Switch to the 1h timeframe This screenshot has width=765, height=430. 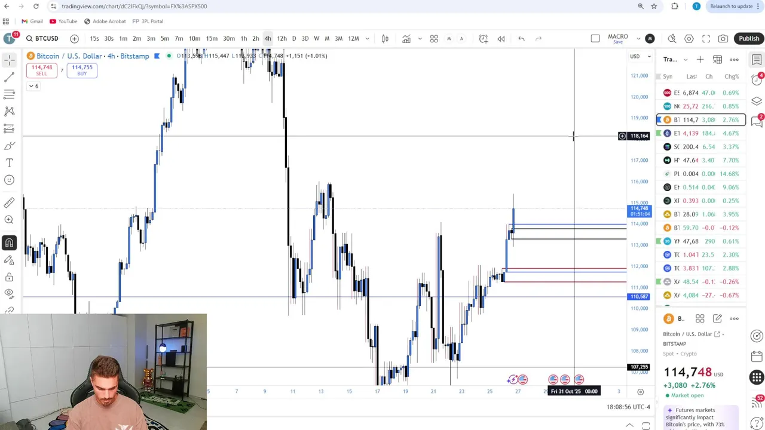(x=244, y=39)
